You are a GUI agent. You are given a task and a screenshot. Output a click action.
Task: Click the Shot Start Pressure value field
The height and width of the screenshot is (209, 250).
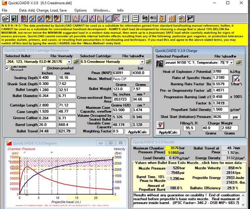pos(220,117)
